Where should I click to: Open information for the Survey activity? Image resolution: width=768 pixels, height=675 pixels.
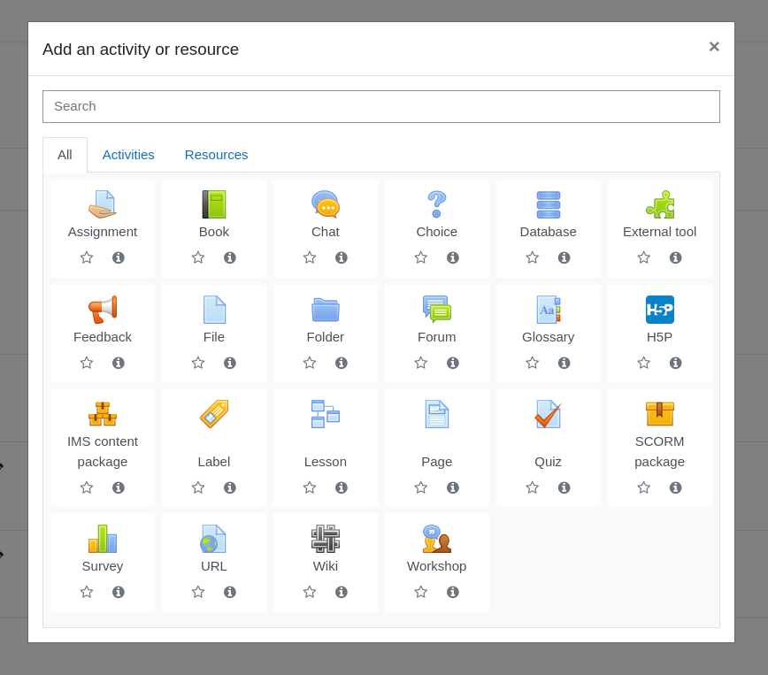point(119,592)
